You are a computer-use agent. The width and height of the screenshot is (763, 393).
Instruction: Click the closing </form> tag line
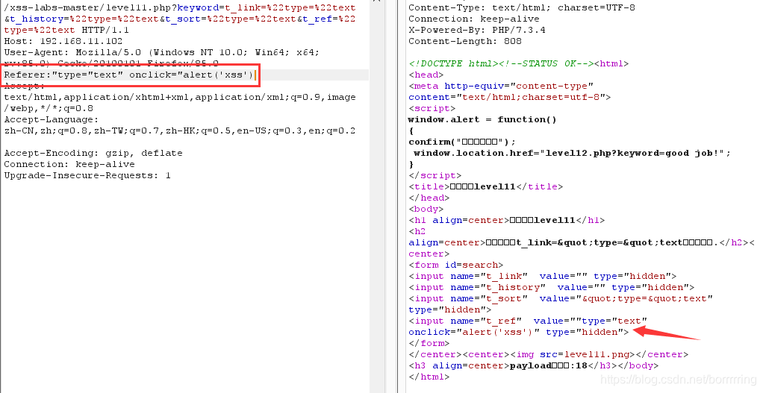pos(429,343)
